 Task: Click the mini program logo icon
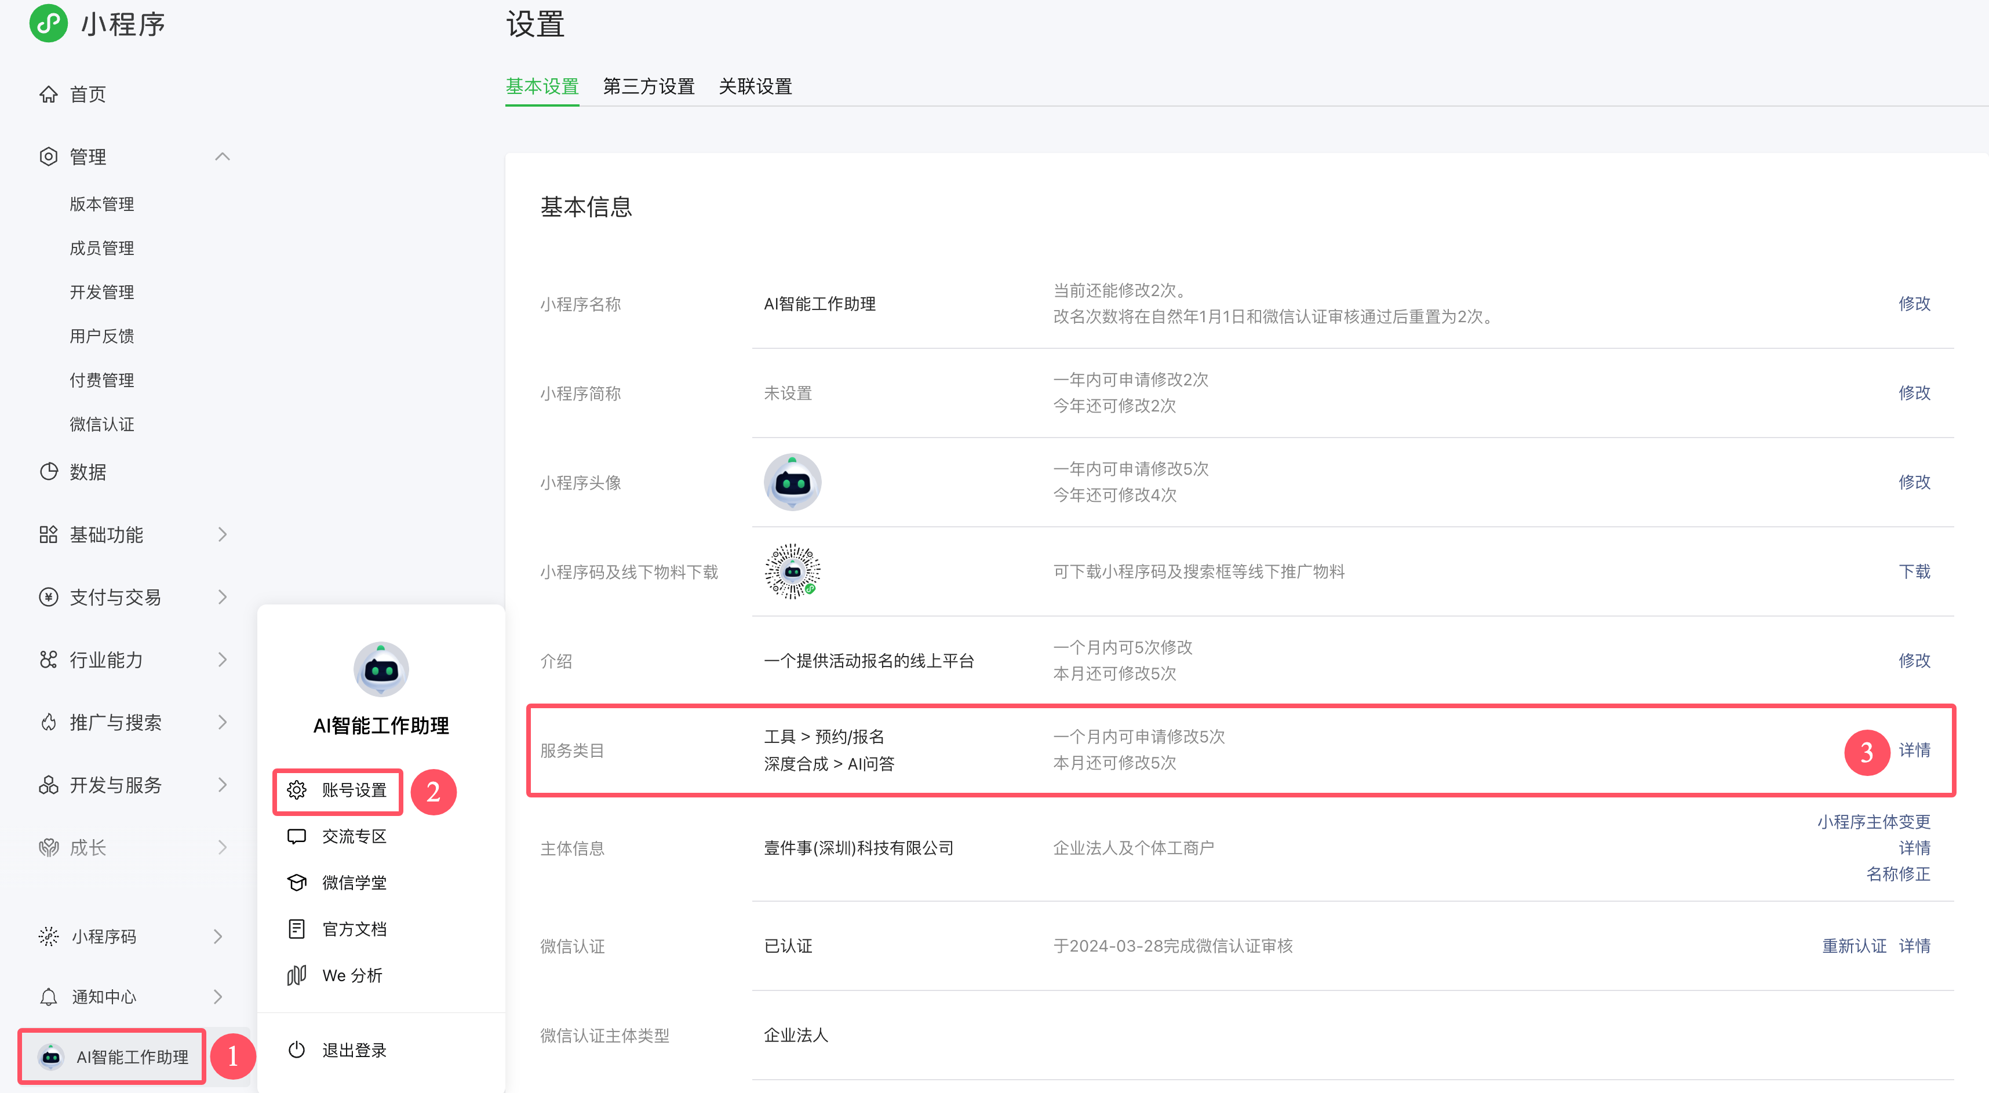(48, 23)
